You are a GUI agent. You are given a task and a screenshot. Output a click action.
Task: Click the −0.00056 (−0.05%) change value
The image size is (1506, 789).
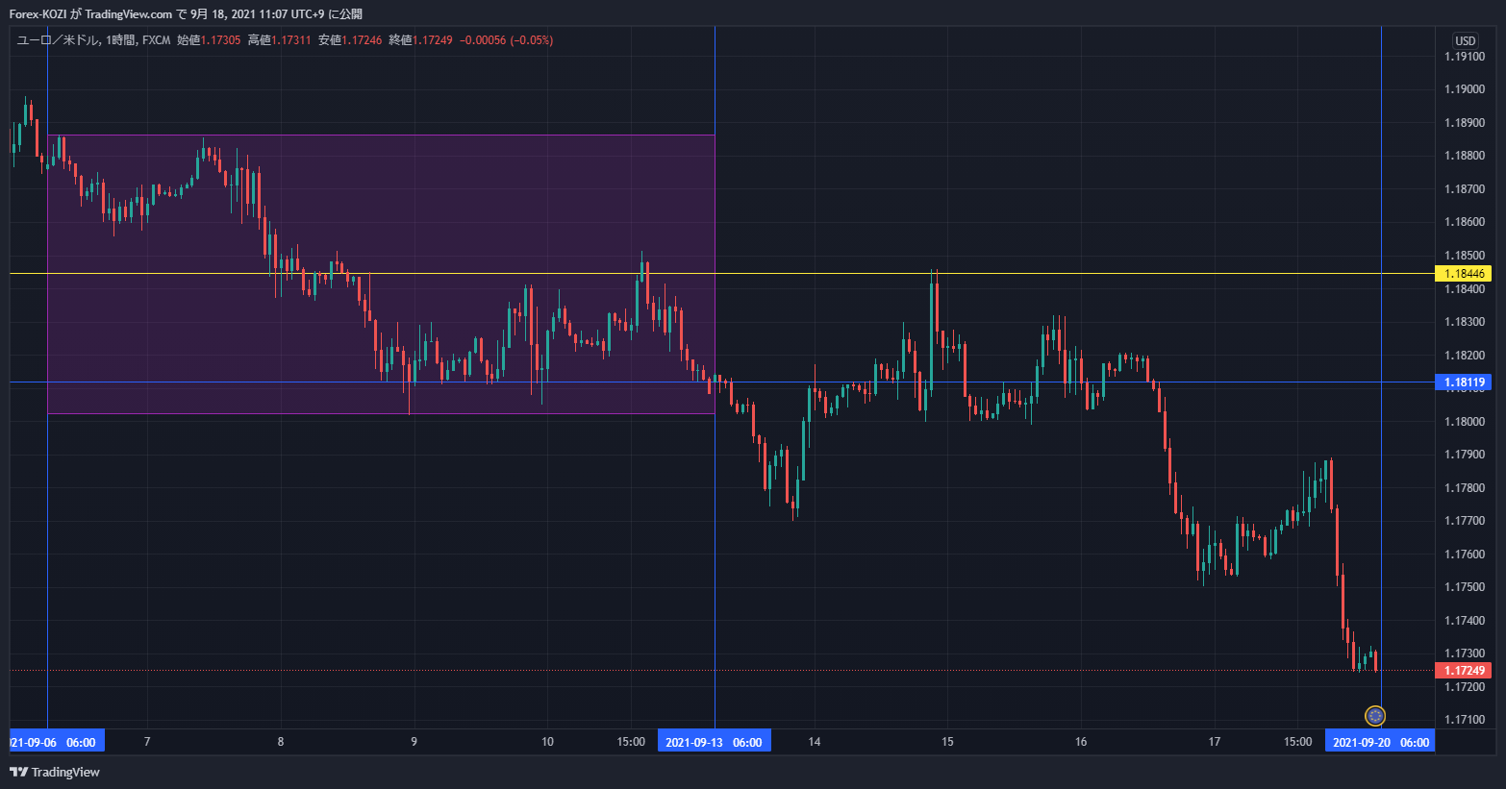coord(506,40)
